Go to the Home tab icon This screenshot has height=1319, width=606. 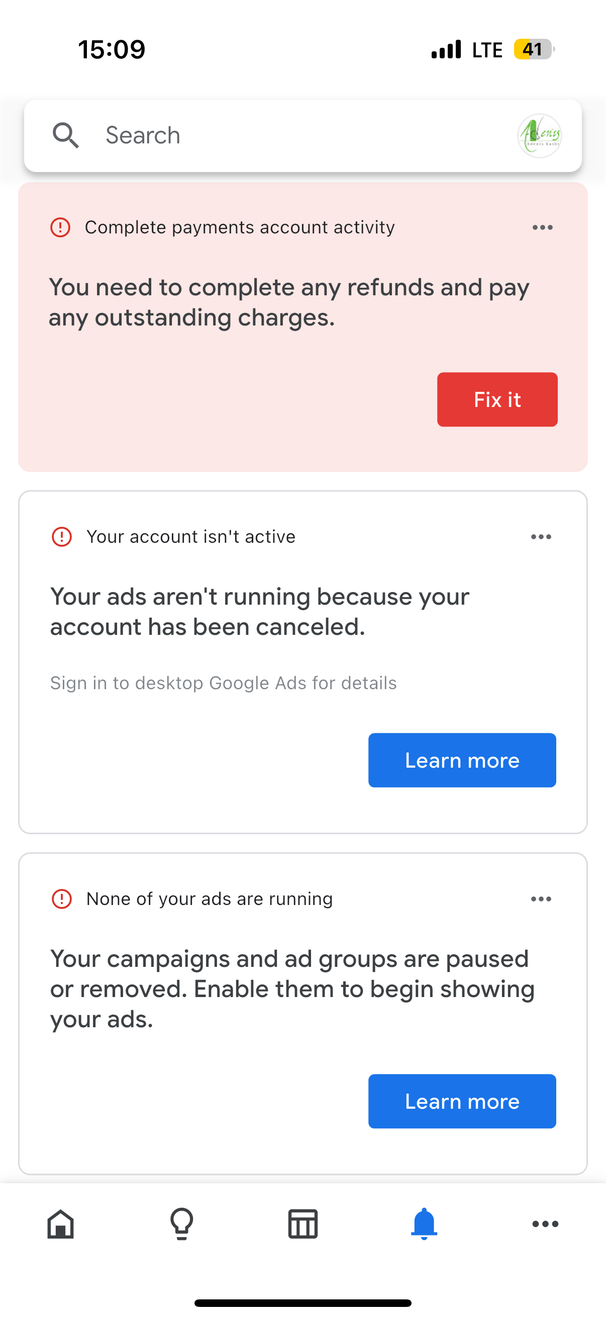pos(60,1224)
